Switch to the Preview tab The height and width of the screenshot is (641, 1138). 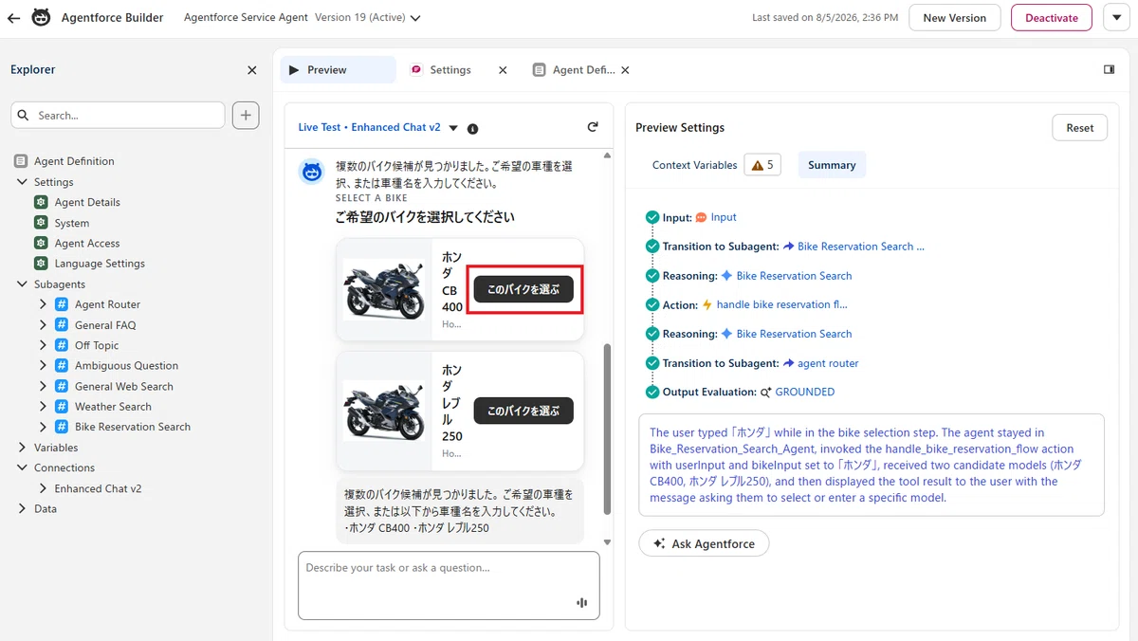(x=338, y=70)
